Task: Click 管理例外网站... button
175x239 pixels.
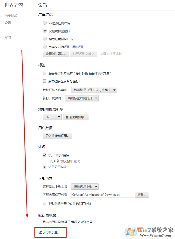Action: pyautogui.click(x=56, y=54)
